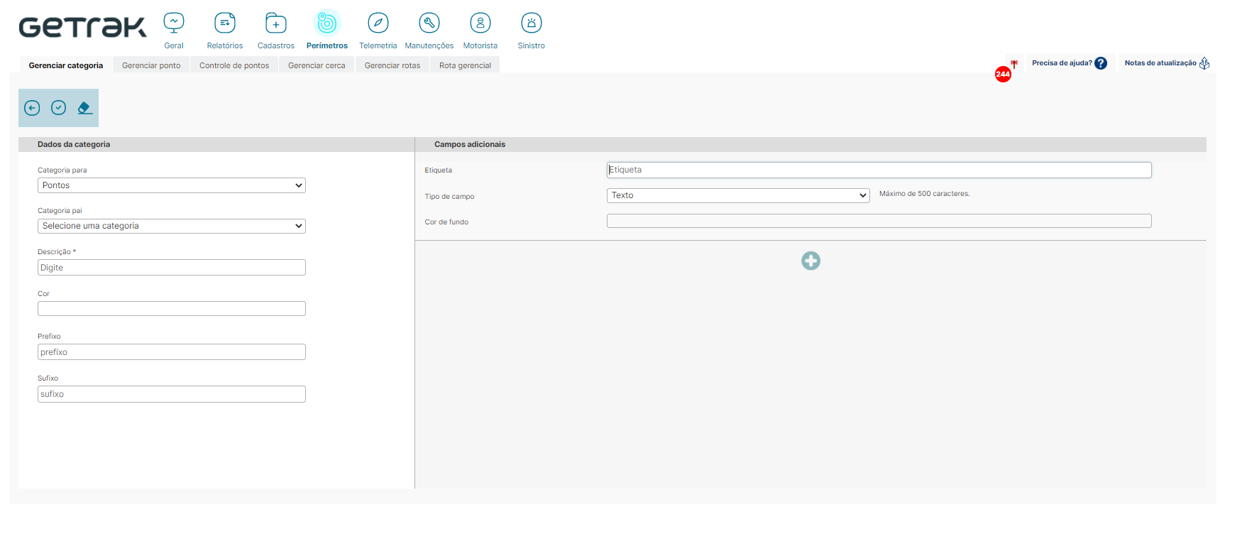Click the Relatórios menu label

(225, 45)
